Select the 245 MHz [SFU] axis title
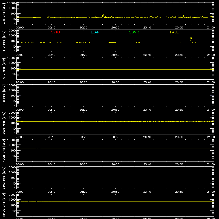Image resolution: width=219 pixels, height=219 pixels. pos(4,13)
